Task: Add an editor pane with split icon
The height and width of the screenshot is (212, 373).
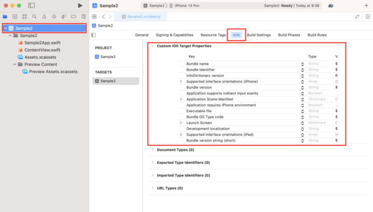Action: click(368, 16)
